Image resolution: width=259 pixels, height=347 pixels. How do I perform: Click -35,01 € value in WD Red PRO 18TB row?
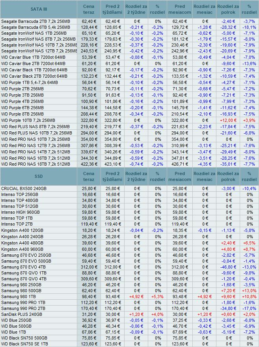pos(228,164)
